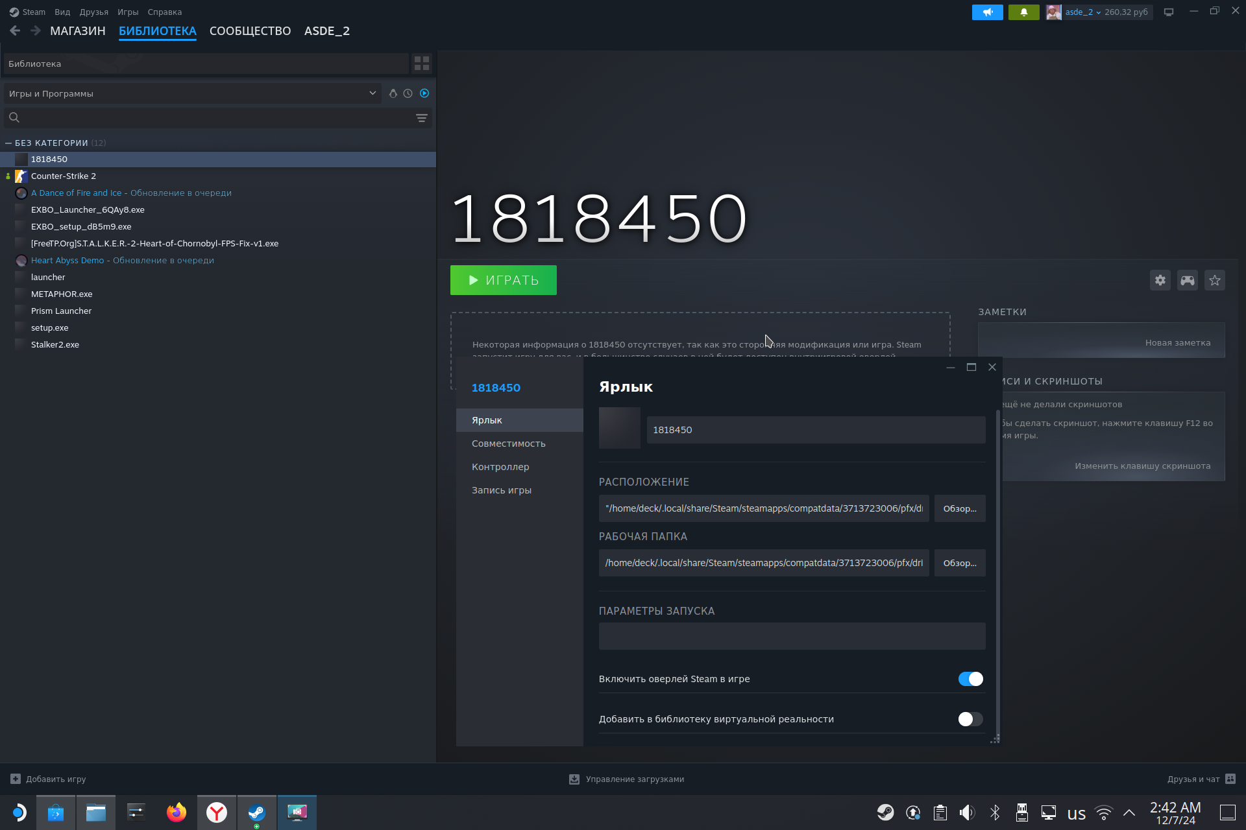Click the green ИГРАТЬ button
Screen dimensions: 1246x830
(x=504, y=280)
